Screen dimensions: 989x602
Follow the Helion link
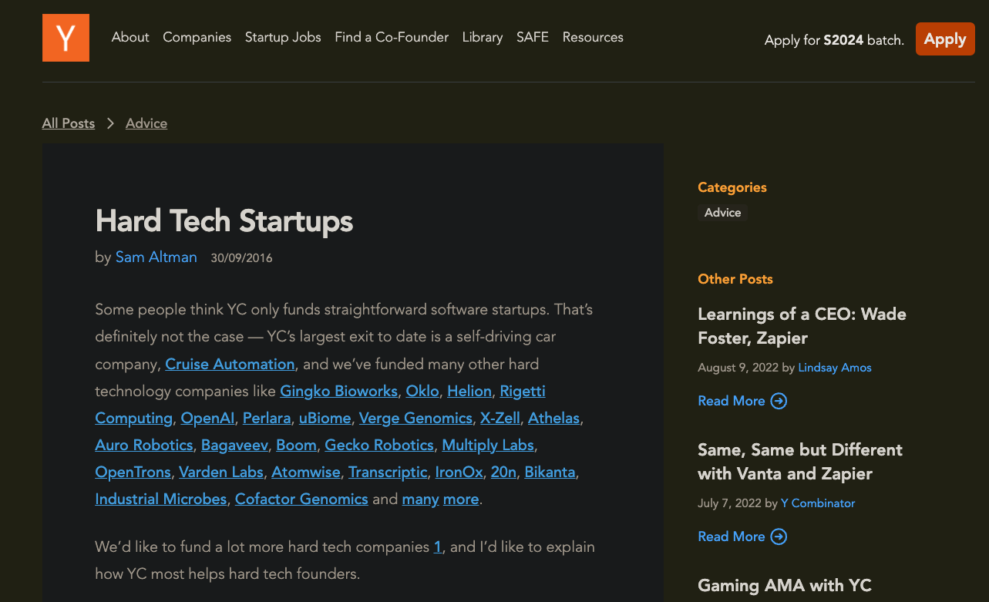469,391
